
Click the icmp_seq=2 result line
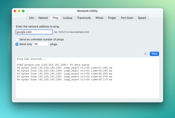64,74
